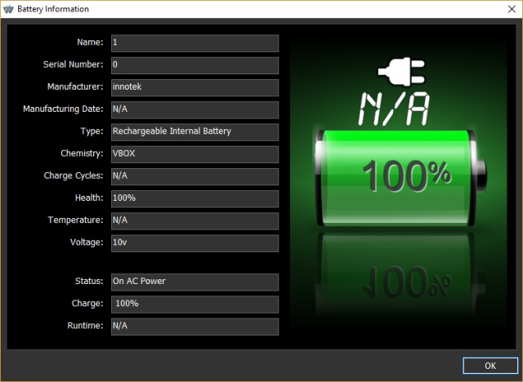Click the Charge Cycles field
Viewport: 523px width, 382px height.
tap(194, 176)
